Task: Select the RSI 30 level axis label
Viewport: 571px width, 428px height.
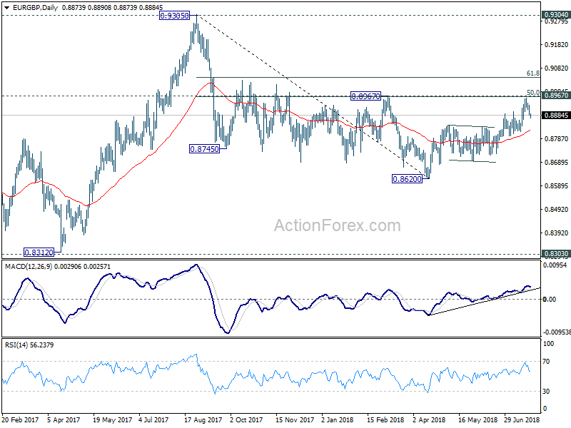Action: point(546,391)
